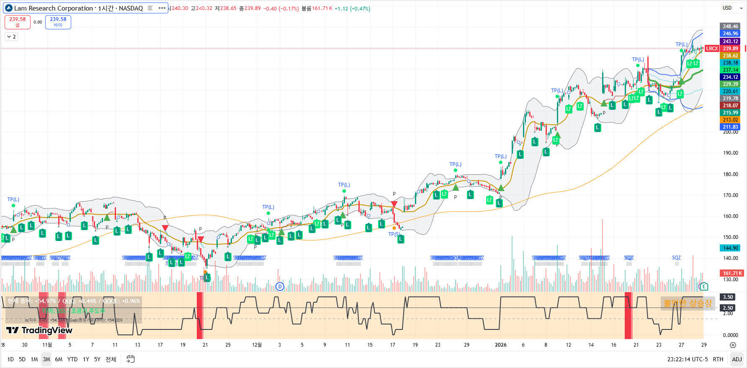This screenshot has height=368, width=747.
Task: Click the TP(L) marker near December 10
Action: coord(344,185)
